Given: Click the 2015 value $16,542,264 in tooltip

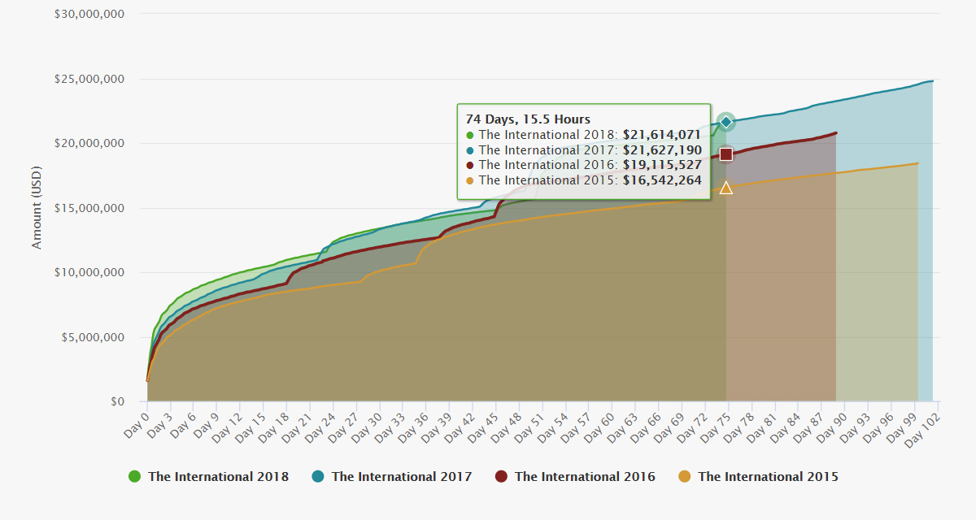Looking at the screenshot, I should pyautogui.click(x=661, y=180).
